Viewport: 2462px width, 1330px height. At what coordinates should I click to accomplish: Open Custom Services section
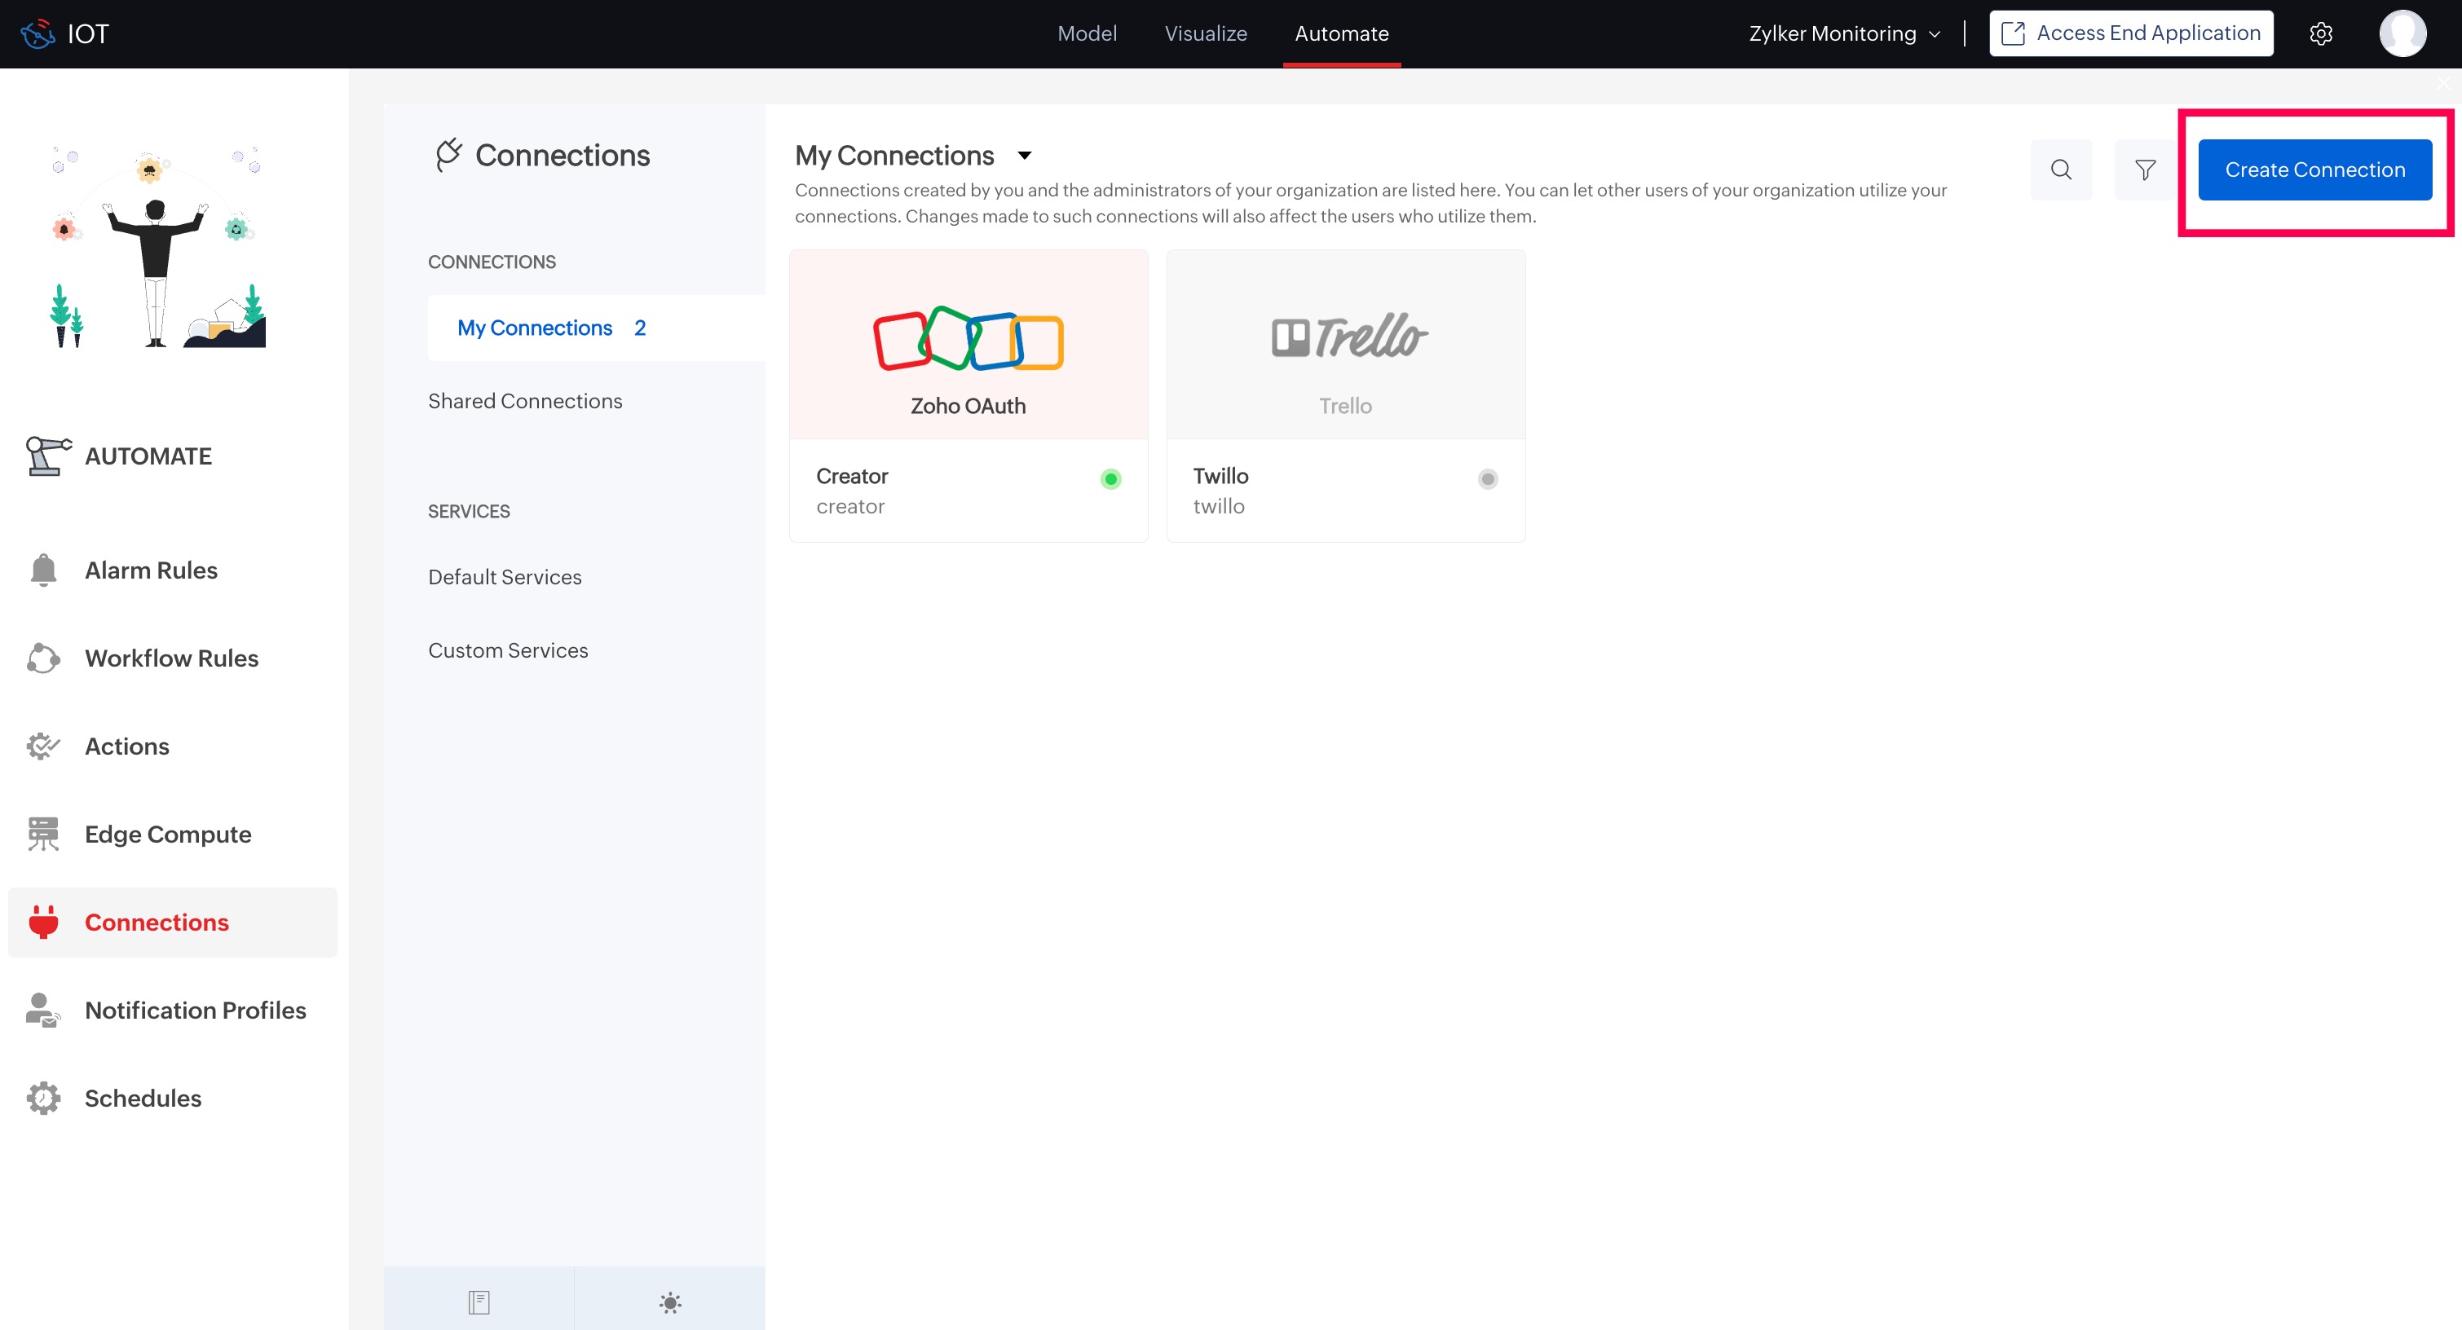[x=508, y=650]
